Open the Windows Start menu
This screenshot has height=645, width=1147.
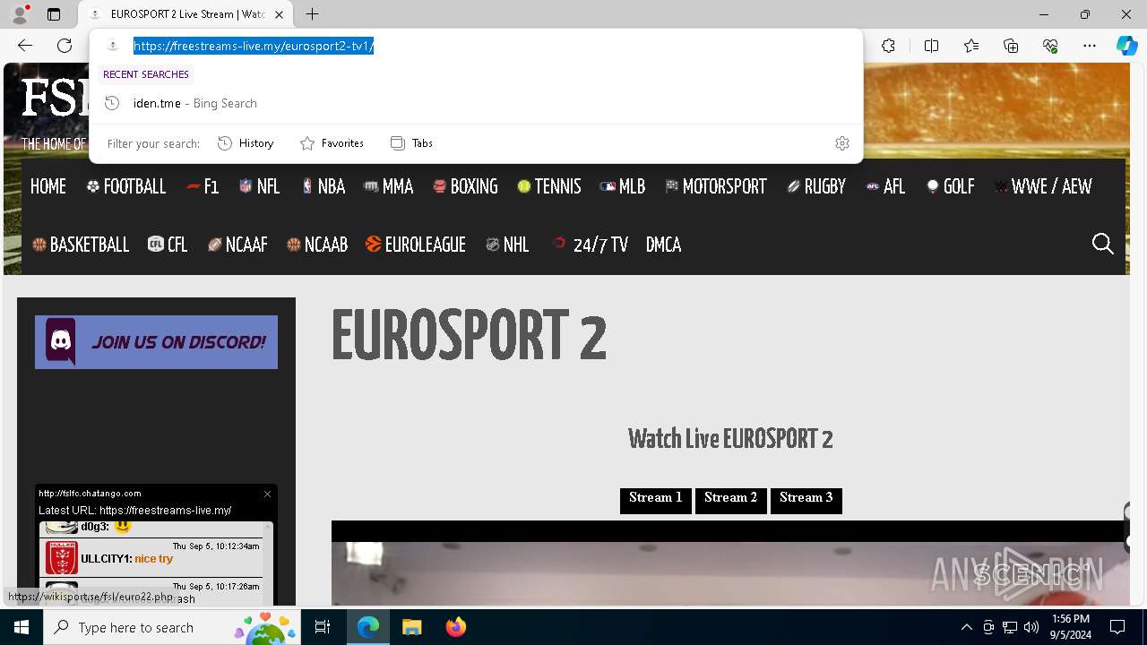pyautogui.click(x=22, y=627)
